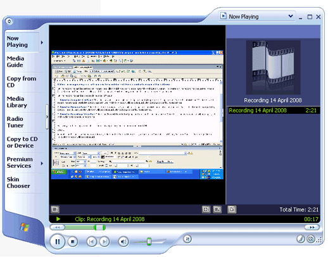The height and width of the screenshot is (257, 328).
Task: Skip to the next track
Action: (x=104, y=242)
